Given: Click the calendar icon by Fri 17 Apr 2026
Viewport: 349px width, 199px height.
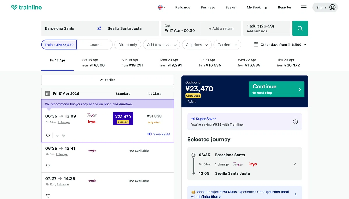Looking at the screenshot, I should tap(48, 93).
